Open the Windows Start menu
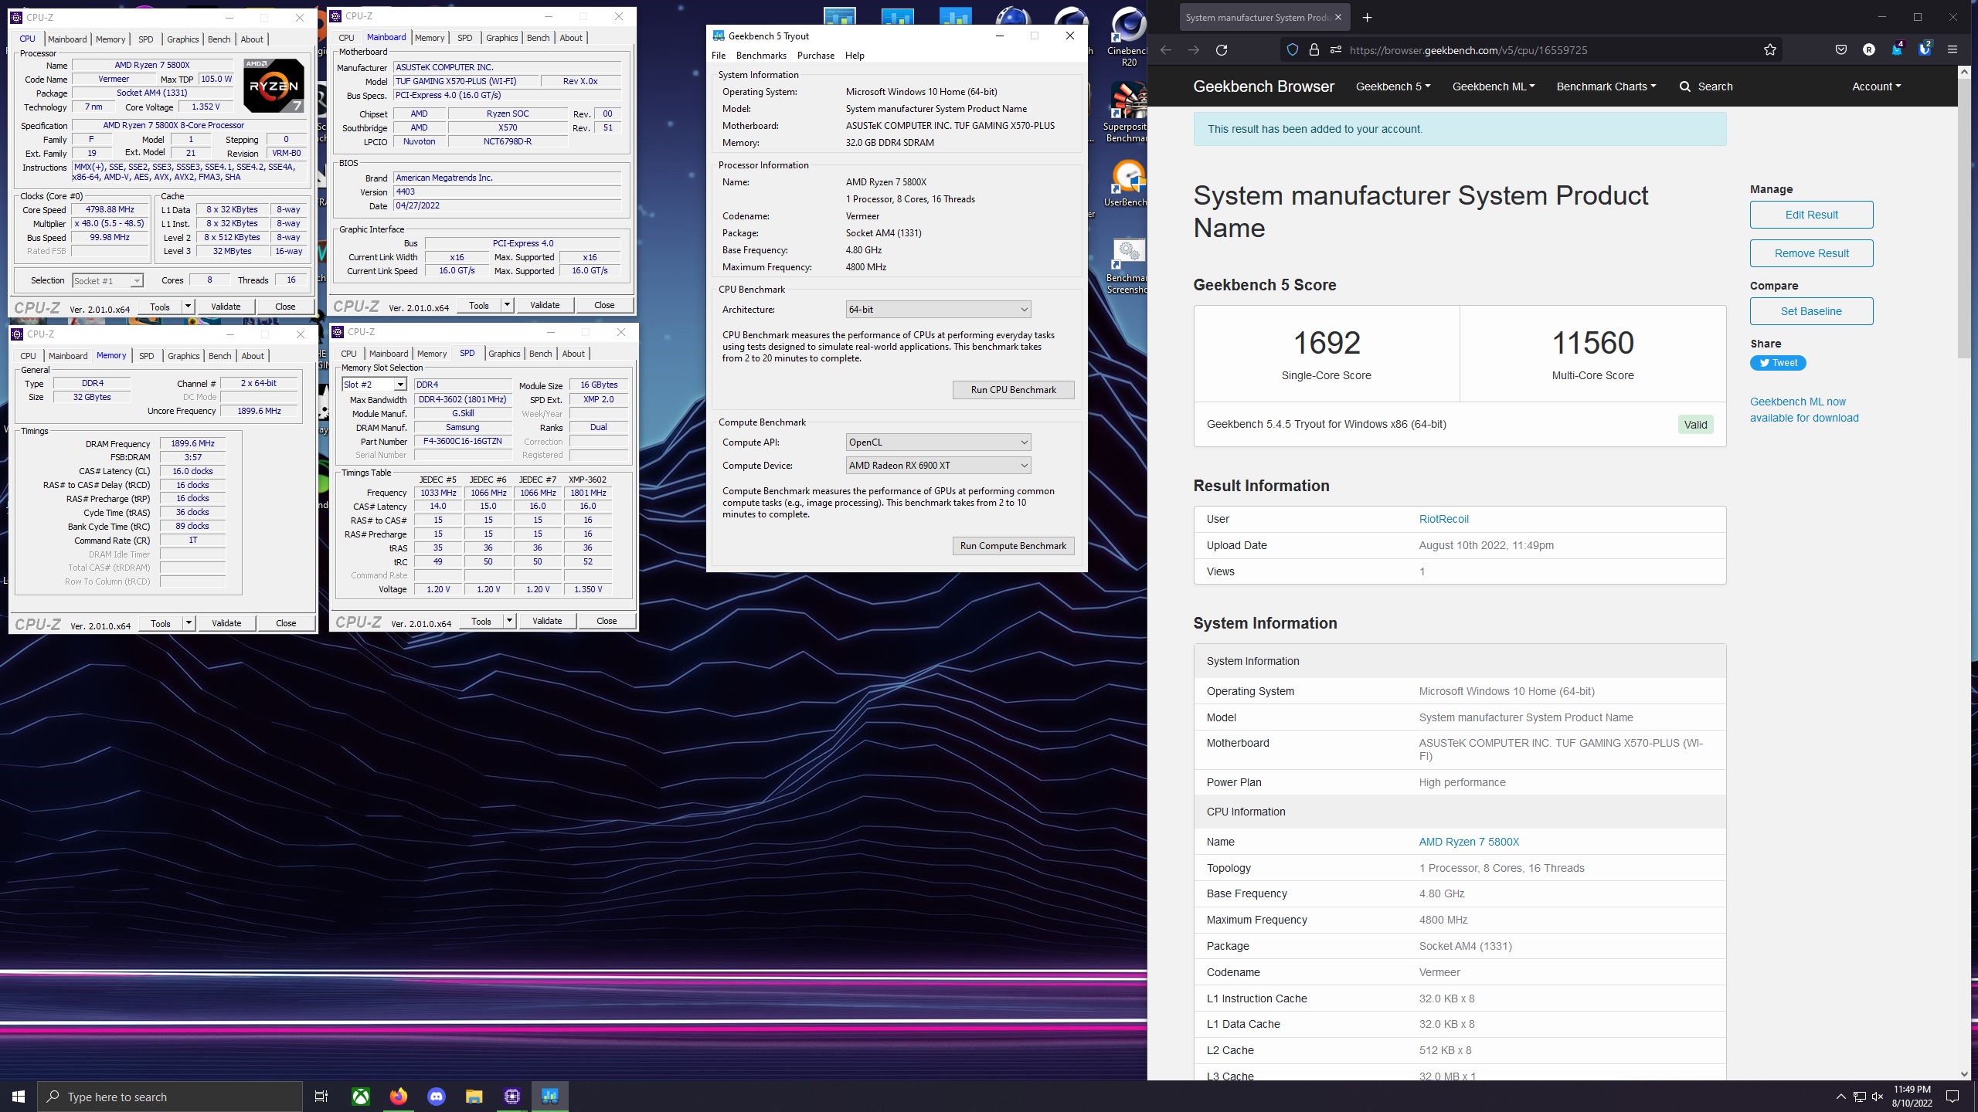 [x=19, y=1097]
